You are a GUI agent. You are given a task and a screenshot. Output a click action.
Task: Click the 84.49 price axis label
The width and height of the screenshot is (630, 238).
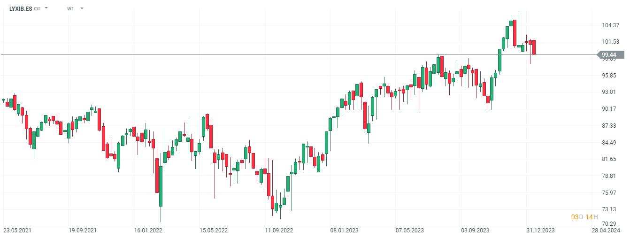[609, 143]
